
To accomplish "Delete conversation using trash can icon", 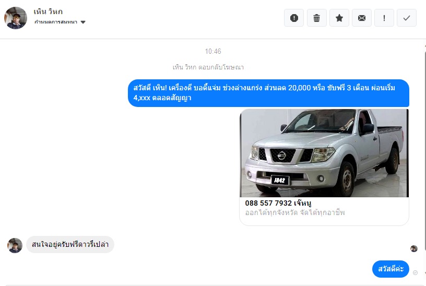I will (x=316, y=18).
